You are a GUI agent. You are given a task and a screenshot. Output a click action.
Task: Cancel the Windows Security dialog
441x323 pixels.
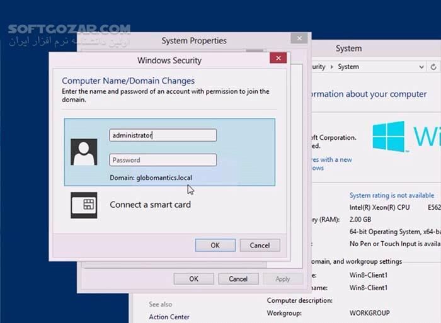[x=260, y=245]
